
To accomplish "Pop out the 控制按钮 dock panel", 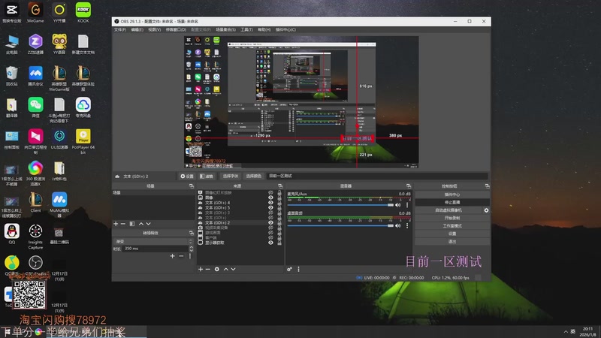I will 487,186.
